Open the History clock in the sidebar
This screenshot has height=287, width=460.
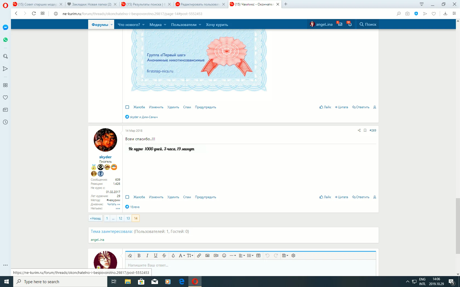(x=5, y=122)
